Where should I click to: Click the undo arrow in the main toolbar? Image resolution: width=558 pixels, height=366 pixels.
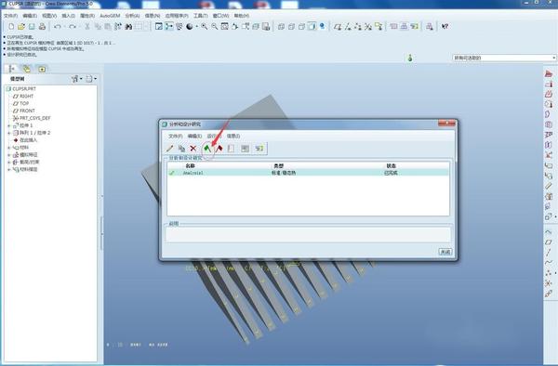[58, 26]
